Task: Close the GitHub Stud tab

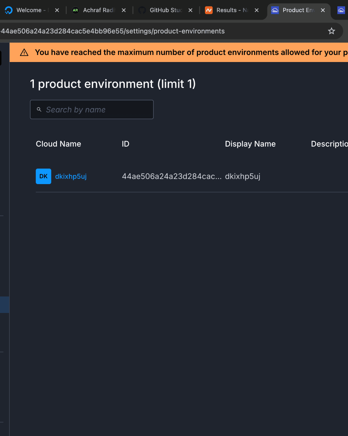Action: pos(190,10)
